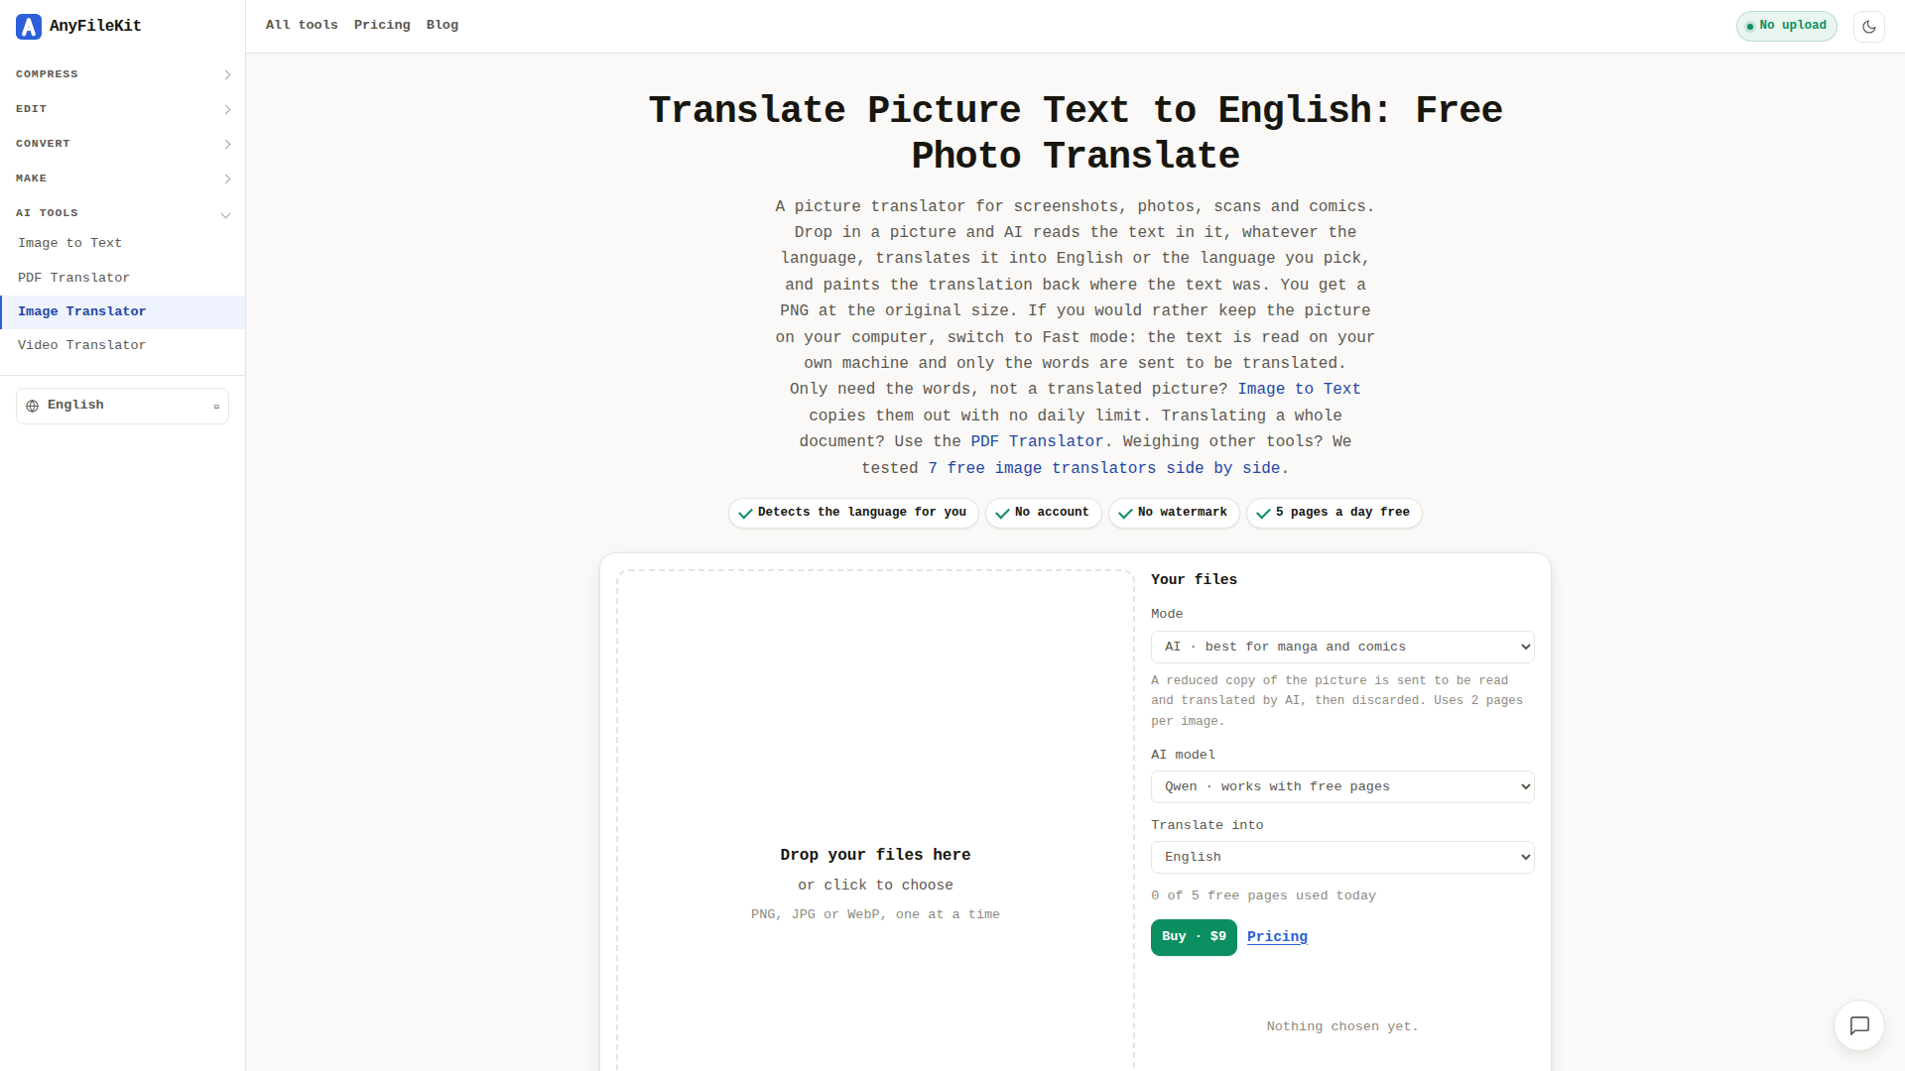The image size is (1905, 1071).
Task: Go to the Blog page
Action: [x=443, y=25]
